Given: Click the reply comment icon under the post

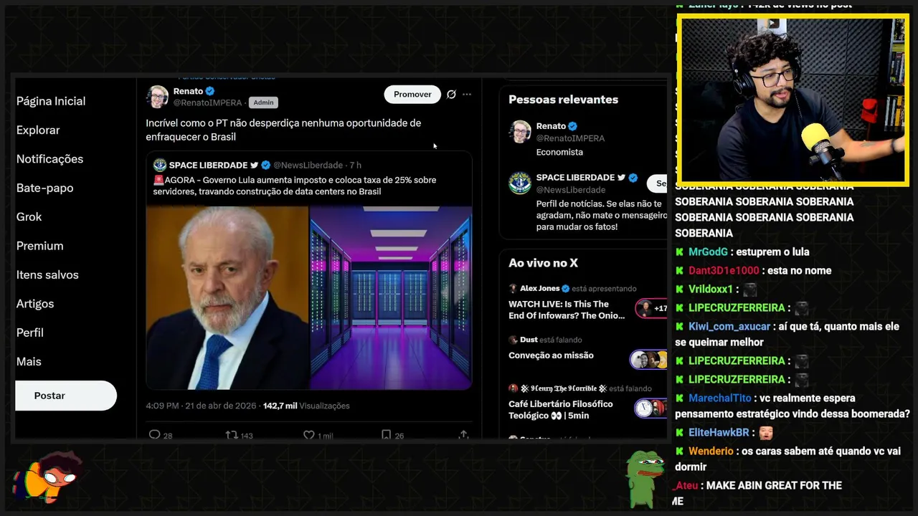Looking at the screenshot, I should (154, 434).
